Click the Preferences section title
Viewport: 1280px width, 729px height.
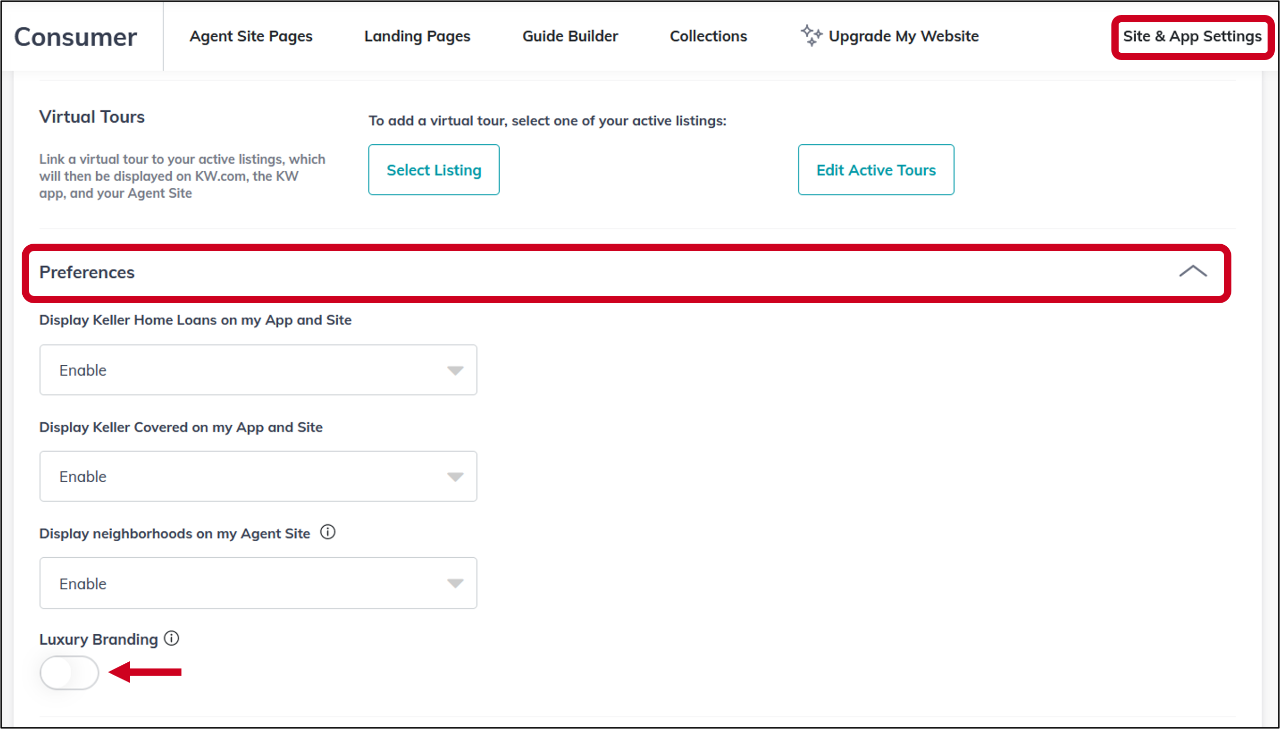pyautogui.click(x=87, y=272)
